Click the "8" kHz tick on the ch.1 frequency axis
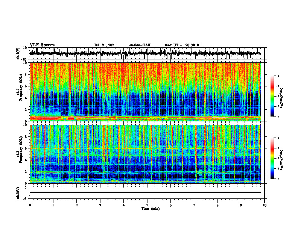Screen dimensions: 298x230 (26, 74)
